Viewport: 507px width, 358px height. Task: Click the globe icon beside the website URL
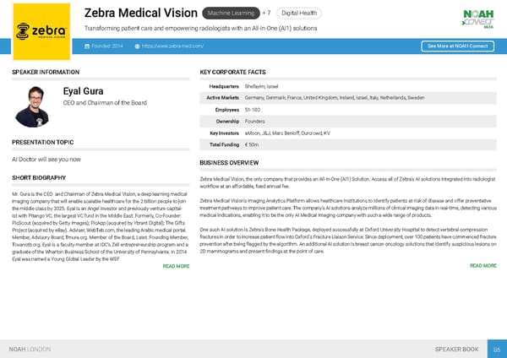(137, 45)
